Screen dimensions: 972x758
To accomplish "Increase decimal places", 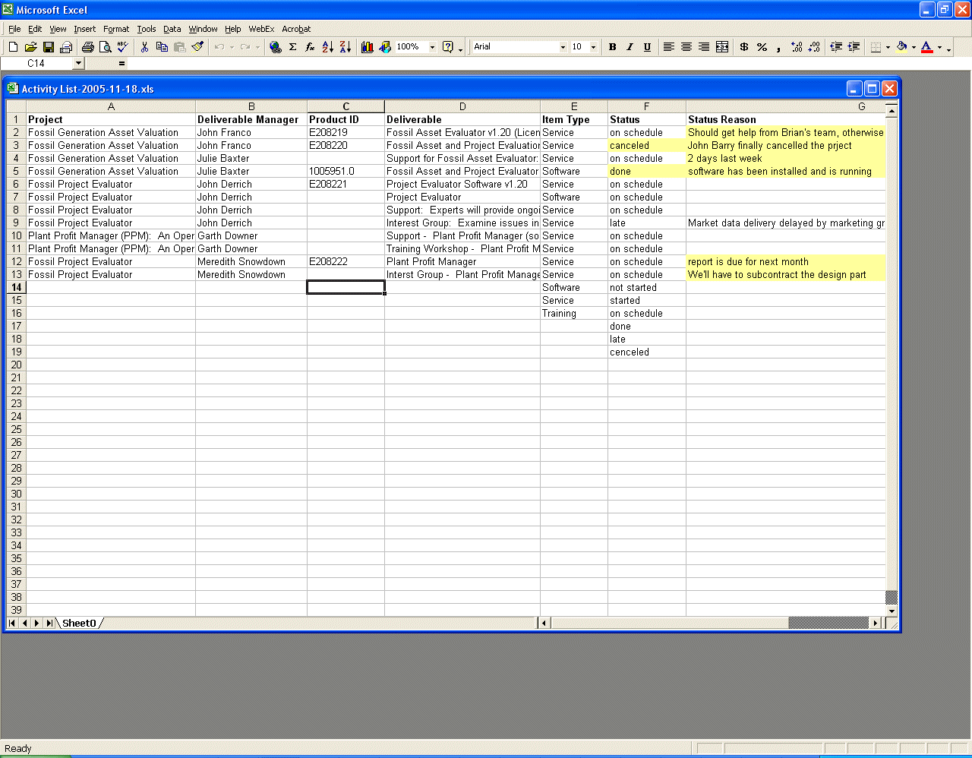I will pos(797,47).
